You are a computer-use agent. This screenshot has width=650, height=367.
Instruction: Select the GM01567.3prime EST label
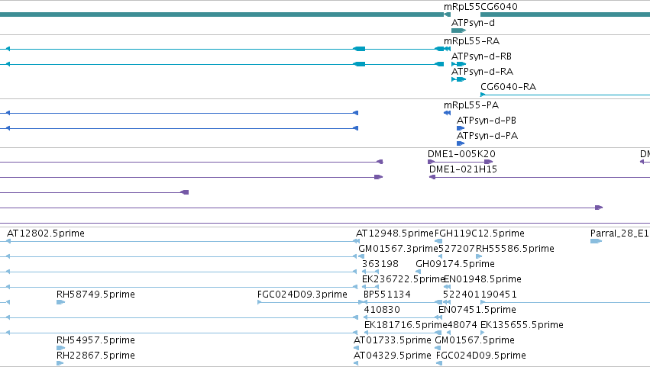(398, 249)
